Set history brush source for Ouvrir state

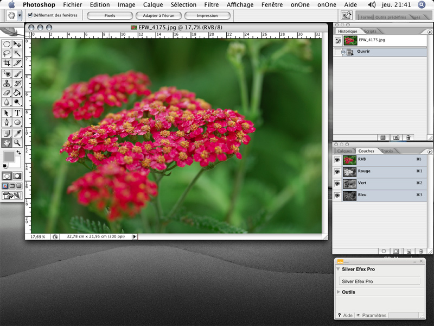pos(338,52)
